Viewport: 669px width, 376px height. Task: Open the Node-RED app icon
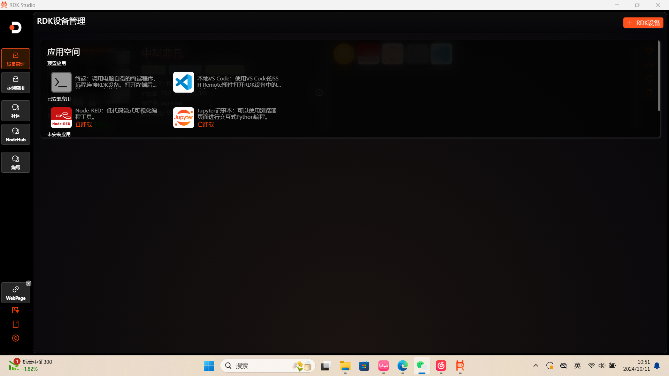pos(61,118)
